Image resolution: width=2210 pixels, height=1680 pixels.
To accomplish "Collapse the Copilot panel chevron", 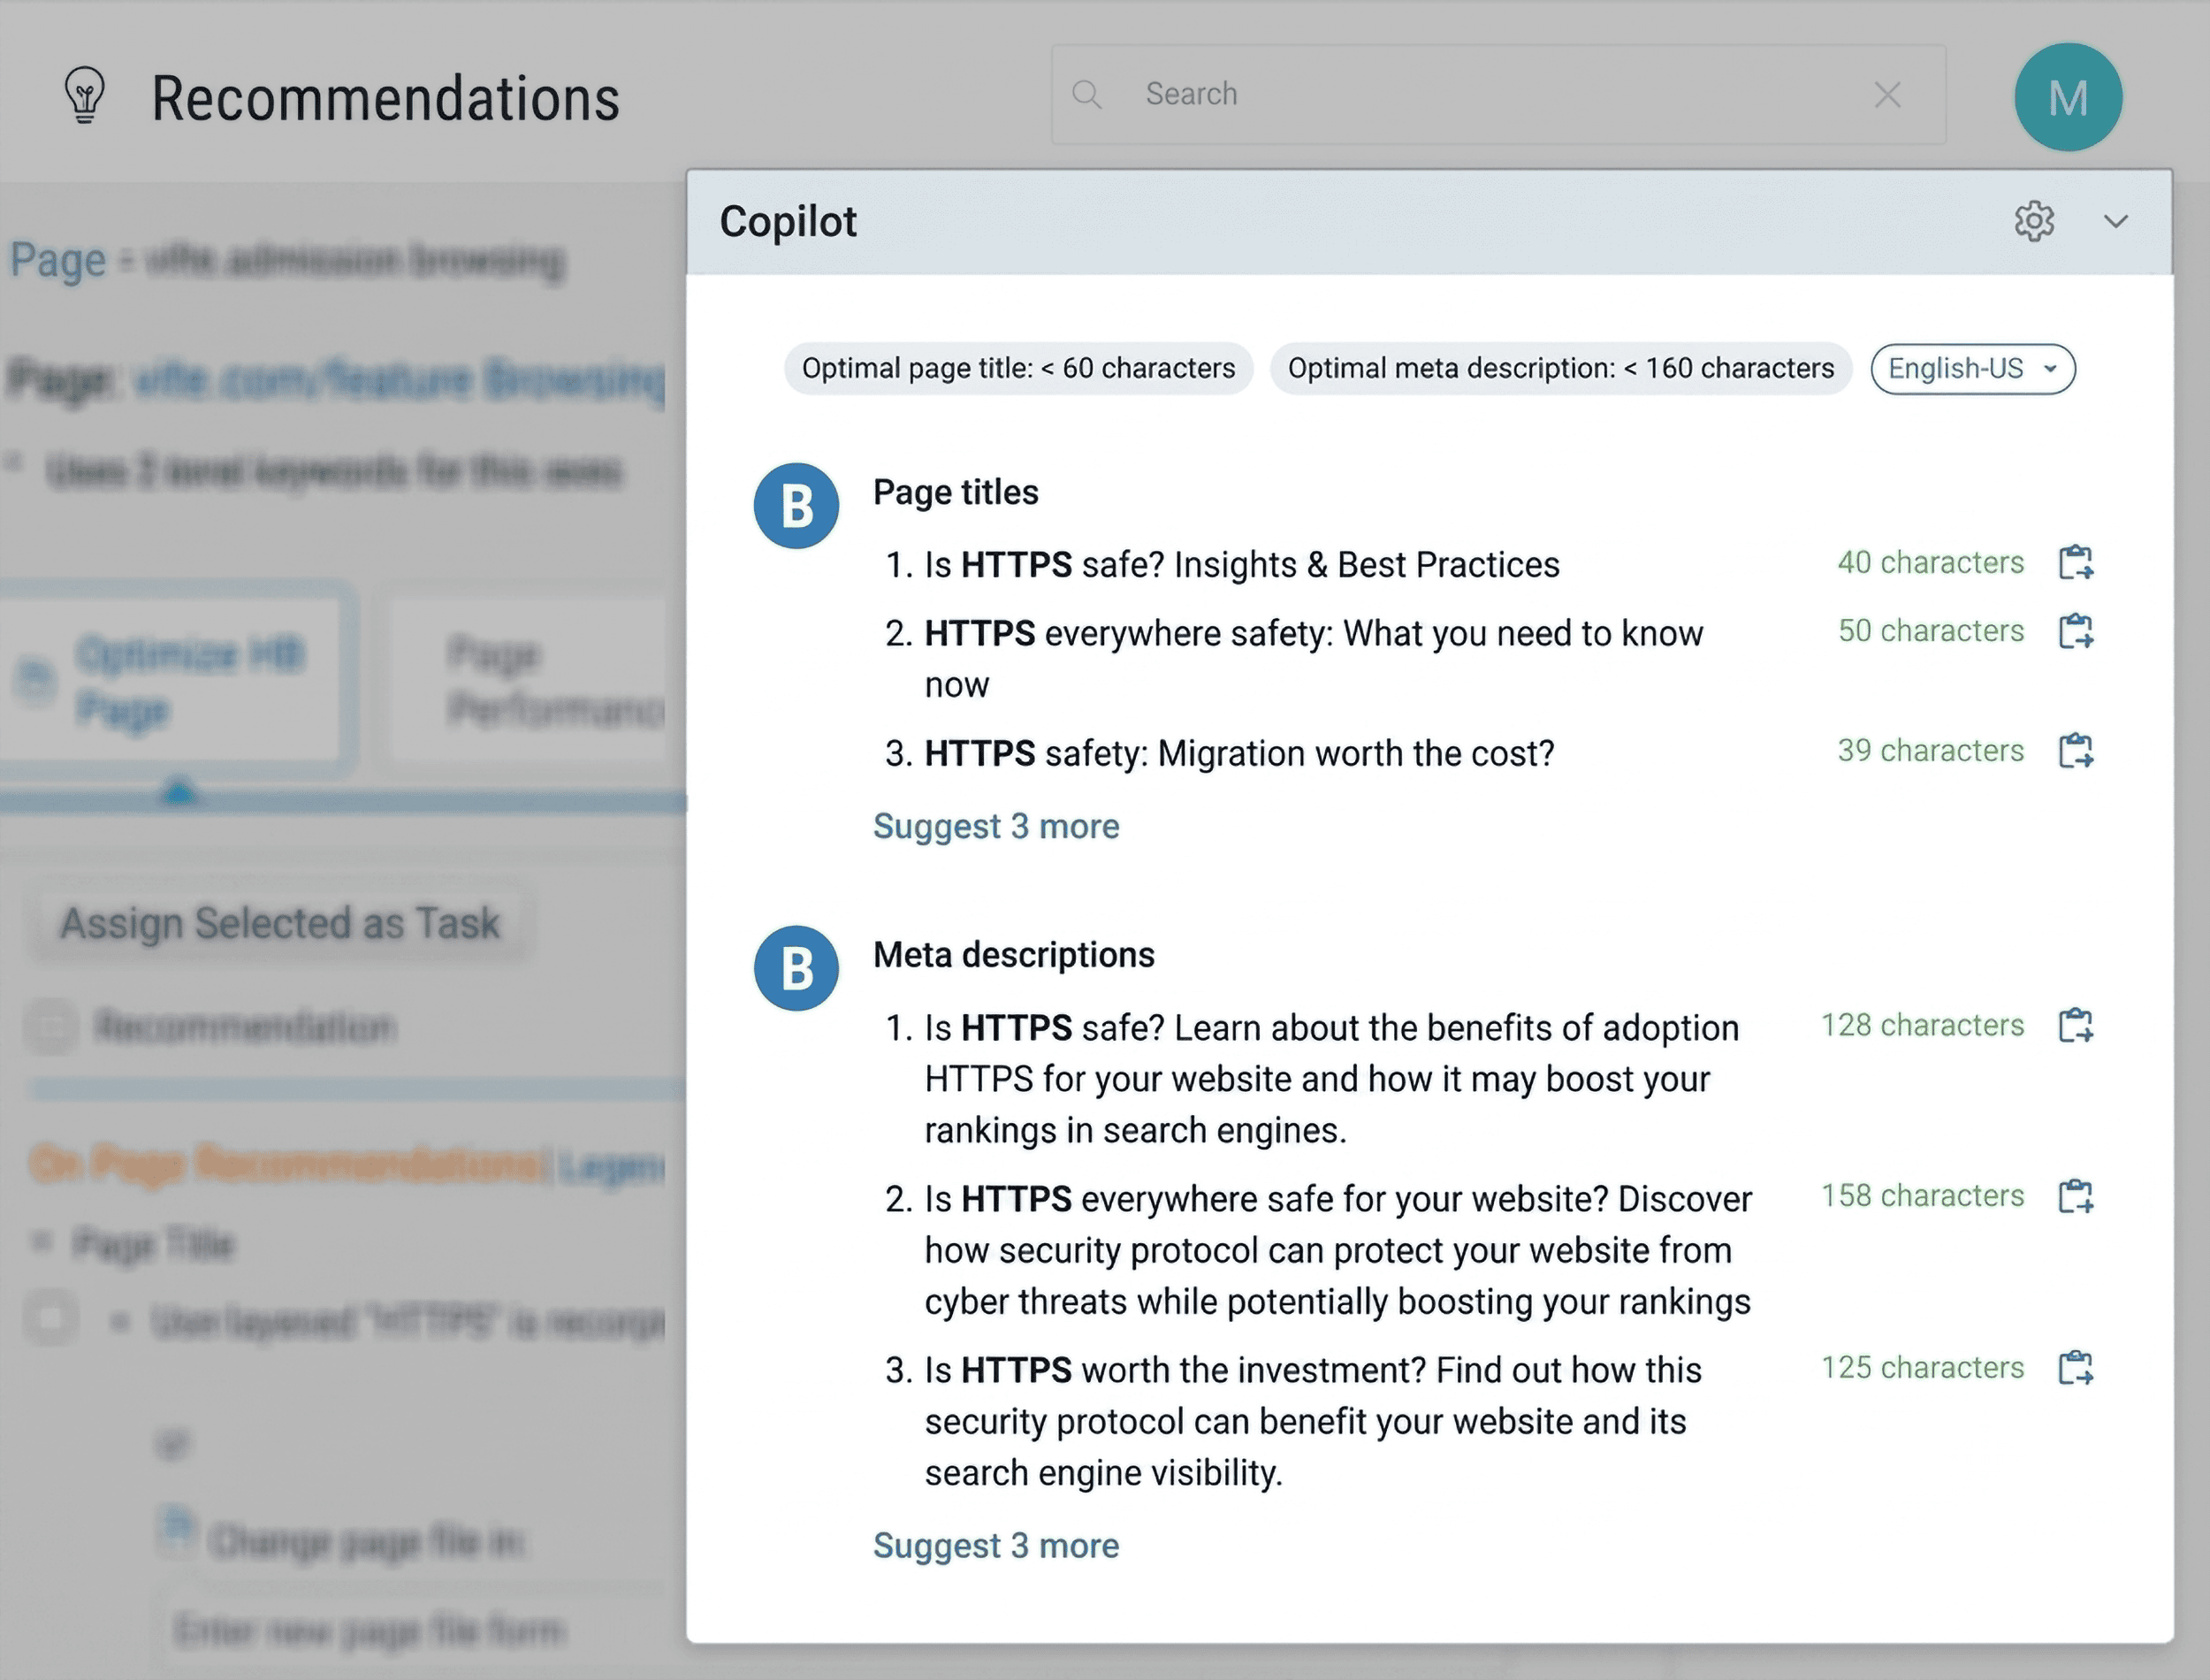I will [2115, 221].
